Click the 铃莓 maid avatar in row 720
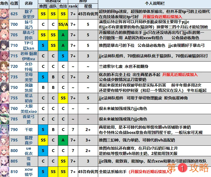211x177 pixels. tap(4, 67)
